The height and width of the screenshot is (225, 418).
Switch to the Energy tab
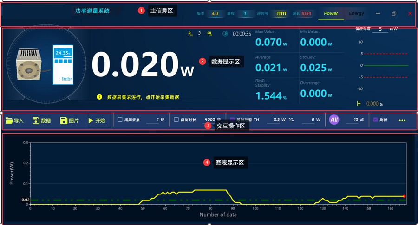tap(357, 13)
